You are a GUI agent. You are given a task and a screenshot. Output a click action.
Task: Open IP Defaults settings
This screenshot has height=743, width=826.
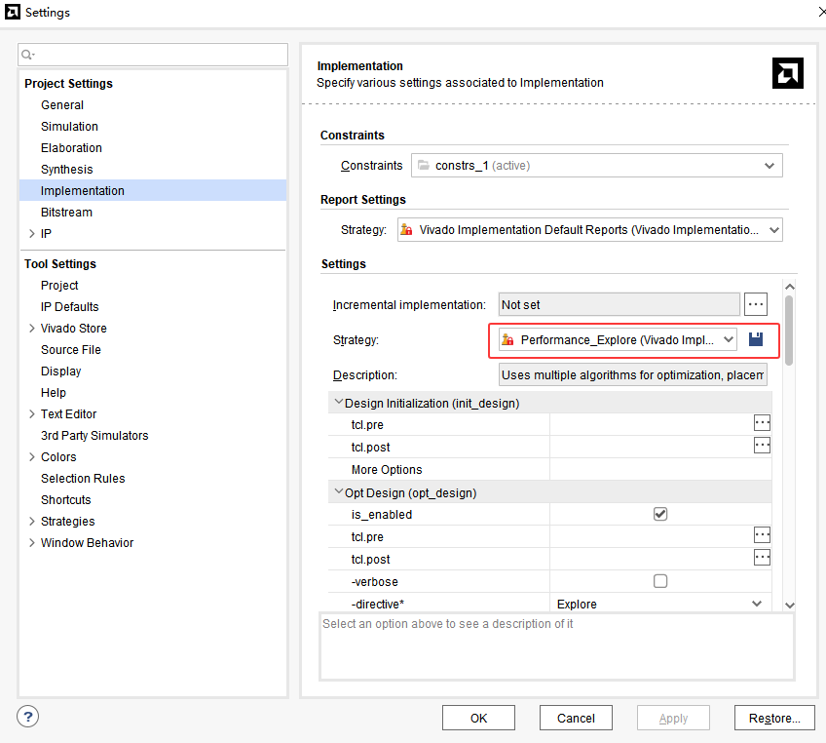click(x=69, y=307)
